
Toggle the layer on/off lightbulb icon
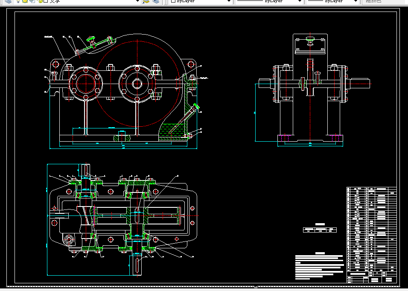(x=17, y=1)
